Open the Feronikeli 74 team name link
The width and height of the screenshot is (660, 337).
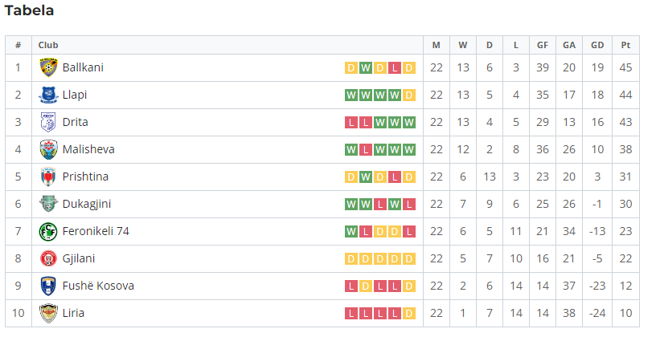click(x=96, y=232)
